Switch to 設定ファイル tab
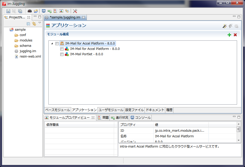Screen dimensions: 245x167 pyautogui.click(x=135, y=110)
